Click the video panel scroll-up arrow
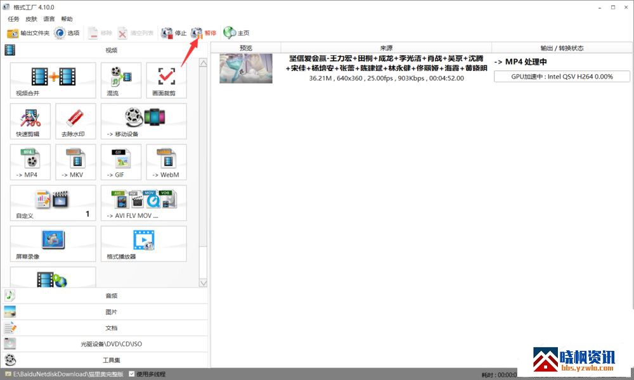This screenshot has height=380, width=634. coord(203,63)
